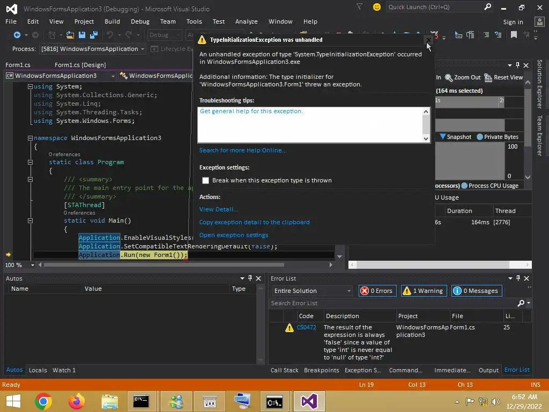Switch to the Locals tab
The image size is (549, 412).
tap(38, 370)
